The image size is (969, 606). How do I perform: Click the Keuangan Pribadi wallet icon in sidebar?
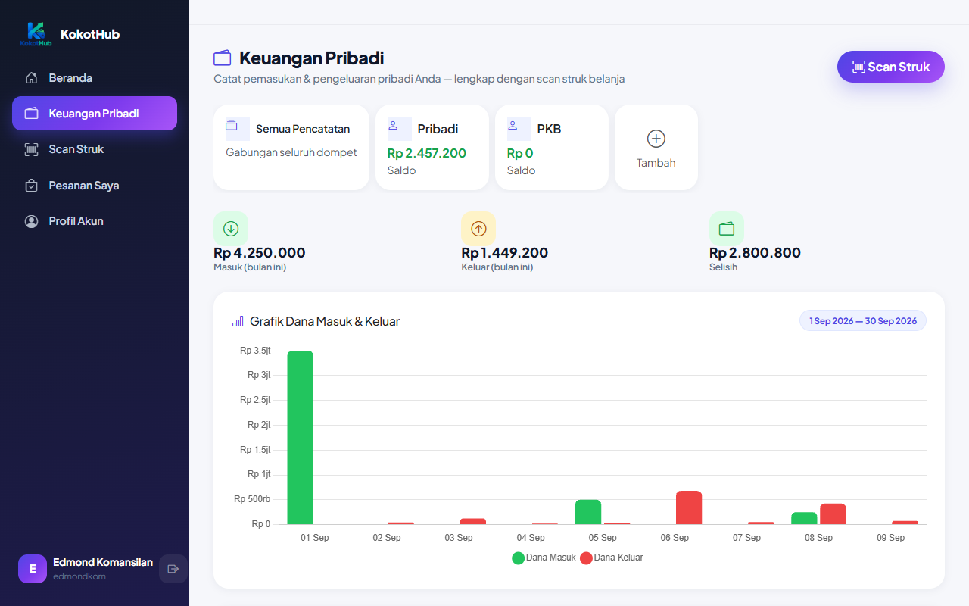pos(31,114)
